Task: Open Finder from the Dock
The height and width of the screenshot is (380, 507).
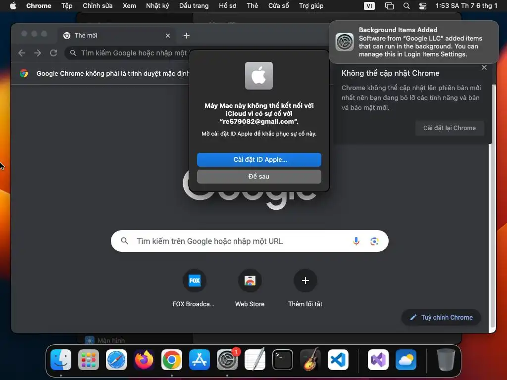Action: pos(61,360)
